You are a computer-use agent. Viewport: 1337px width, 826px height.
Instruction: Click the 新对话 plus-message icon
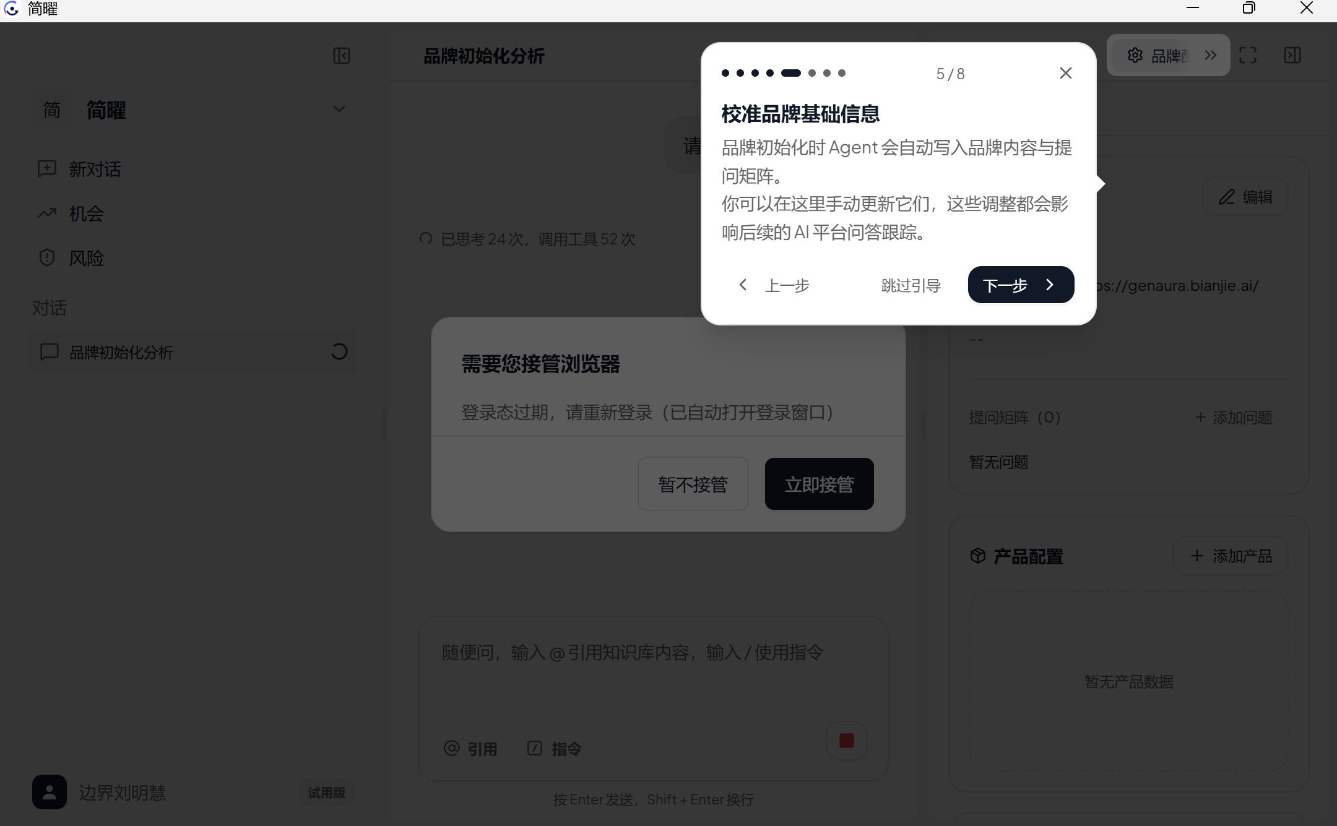coord(47,169)
